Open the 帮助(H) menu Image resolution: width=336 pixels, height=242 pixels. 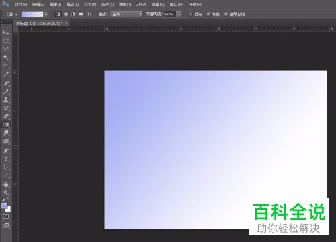tap(196, 5)
